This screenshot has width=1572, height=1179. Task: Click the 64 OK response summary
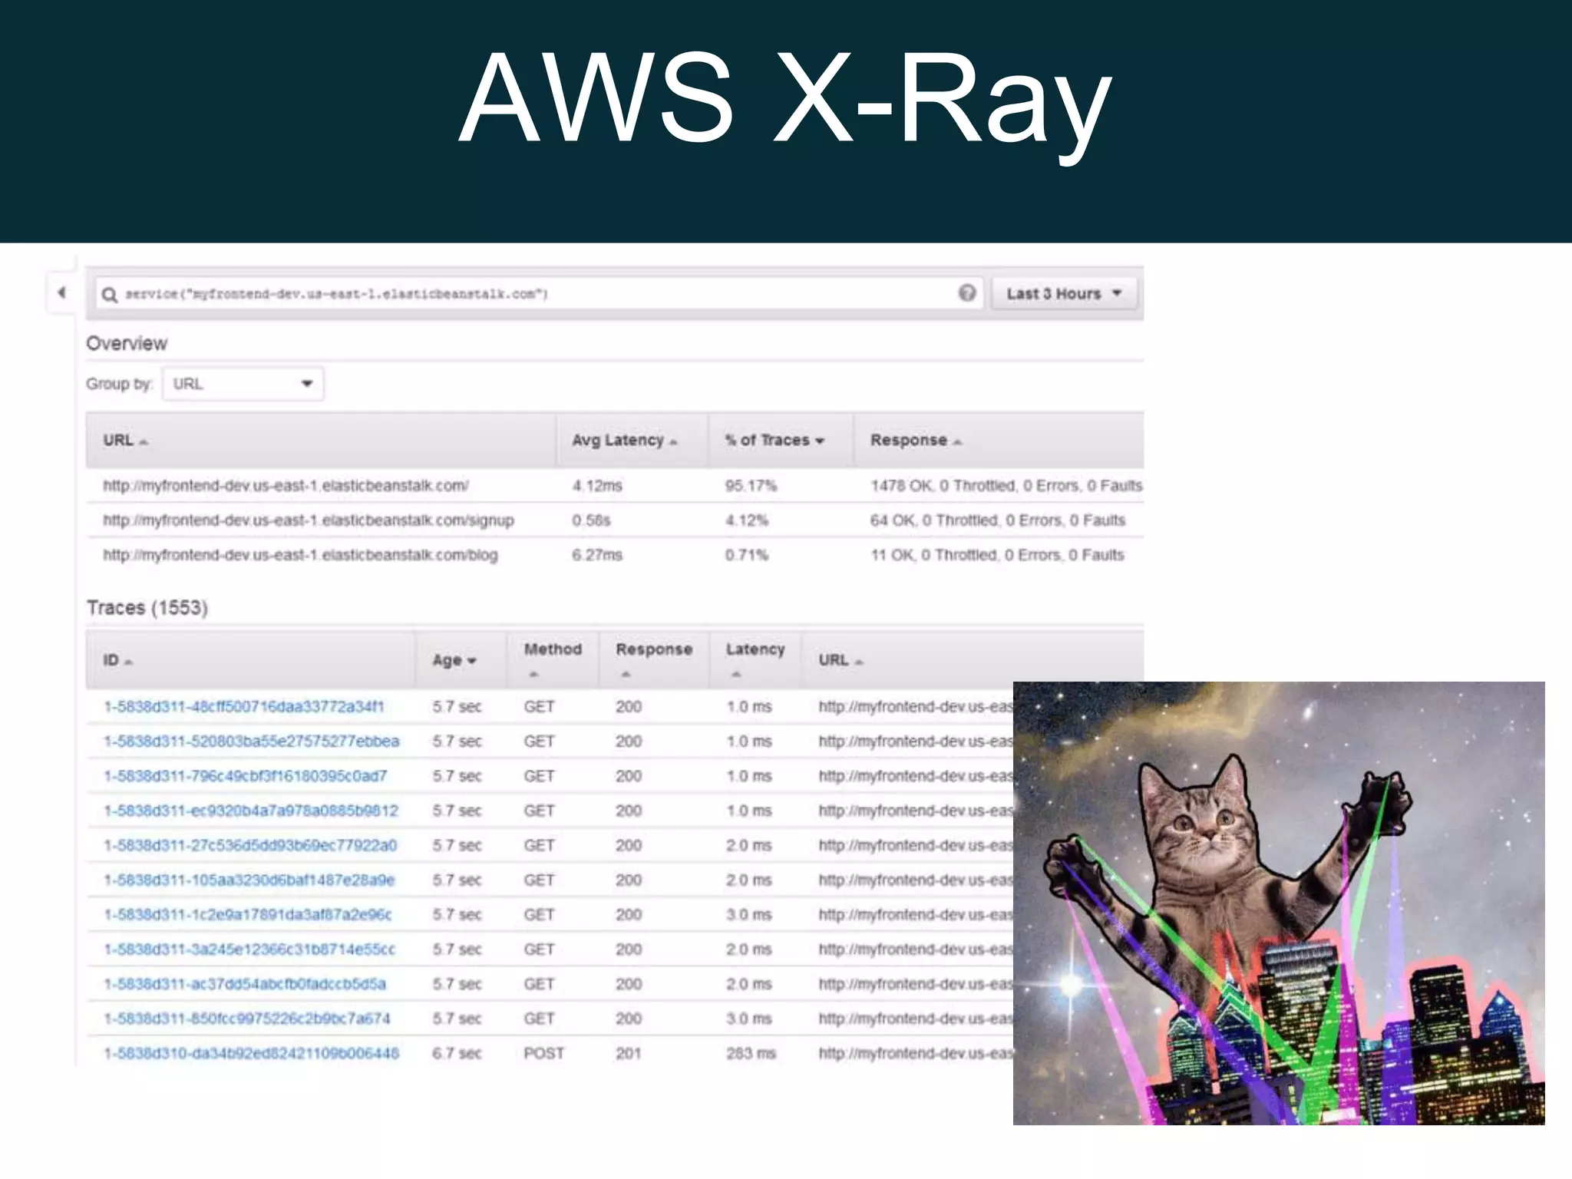click(x=998, y=520)
